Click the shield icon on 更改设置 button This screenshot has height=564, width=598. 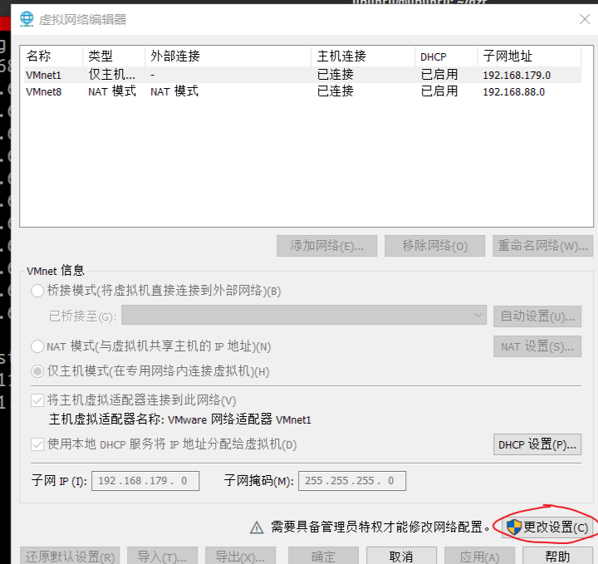click(514, 527)
